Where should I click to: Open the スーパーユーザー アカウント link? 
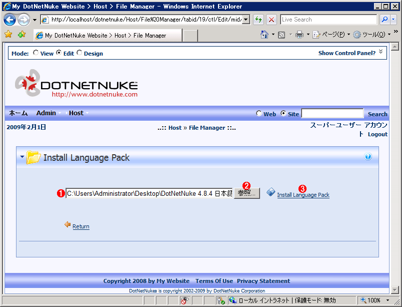(x=348, y=129)
